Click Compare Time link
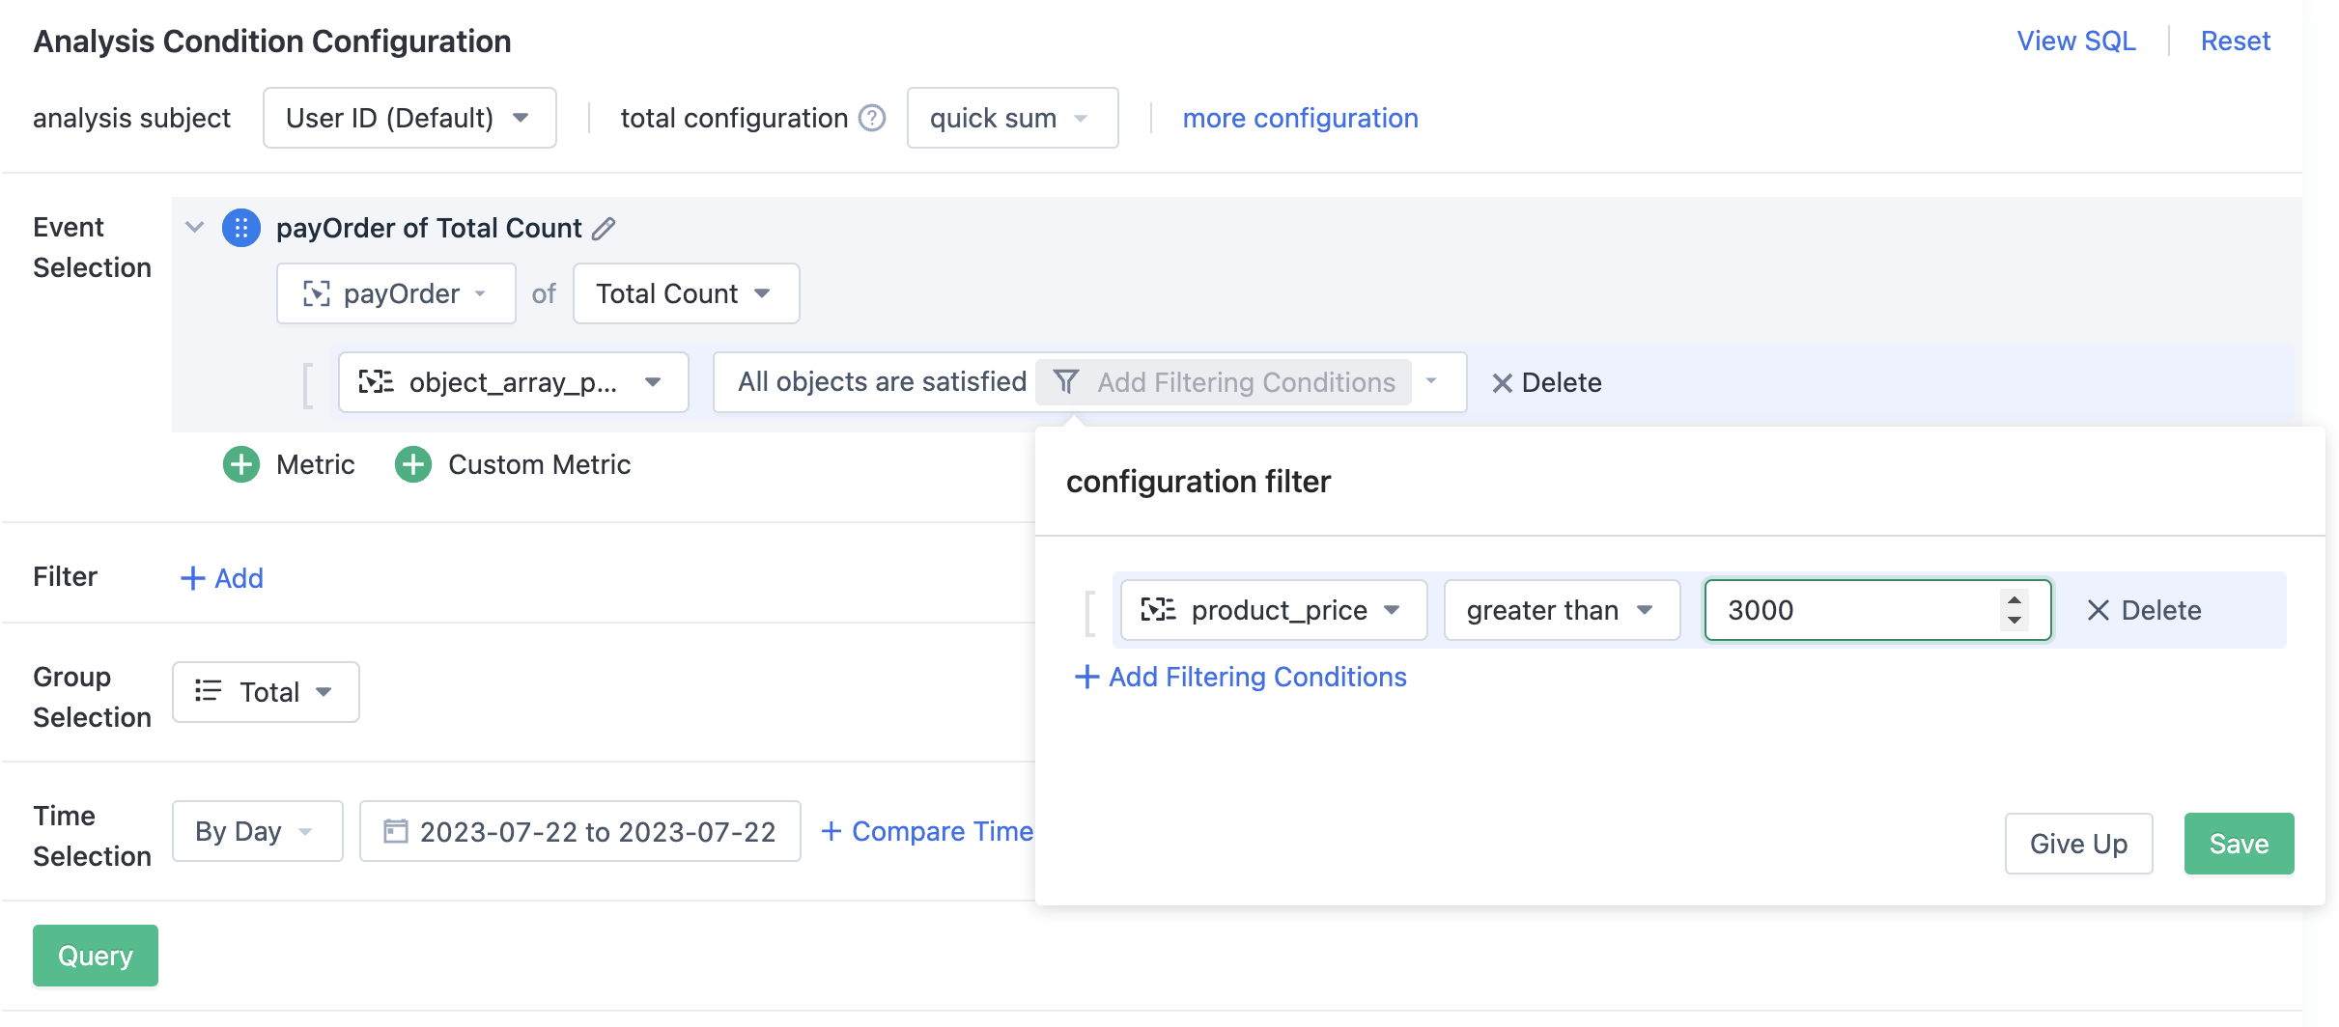Screen dimensions: 2339x1027 pyautogui.click(x=926, y=831)
